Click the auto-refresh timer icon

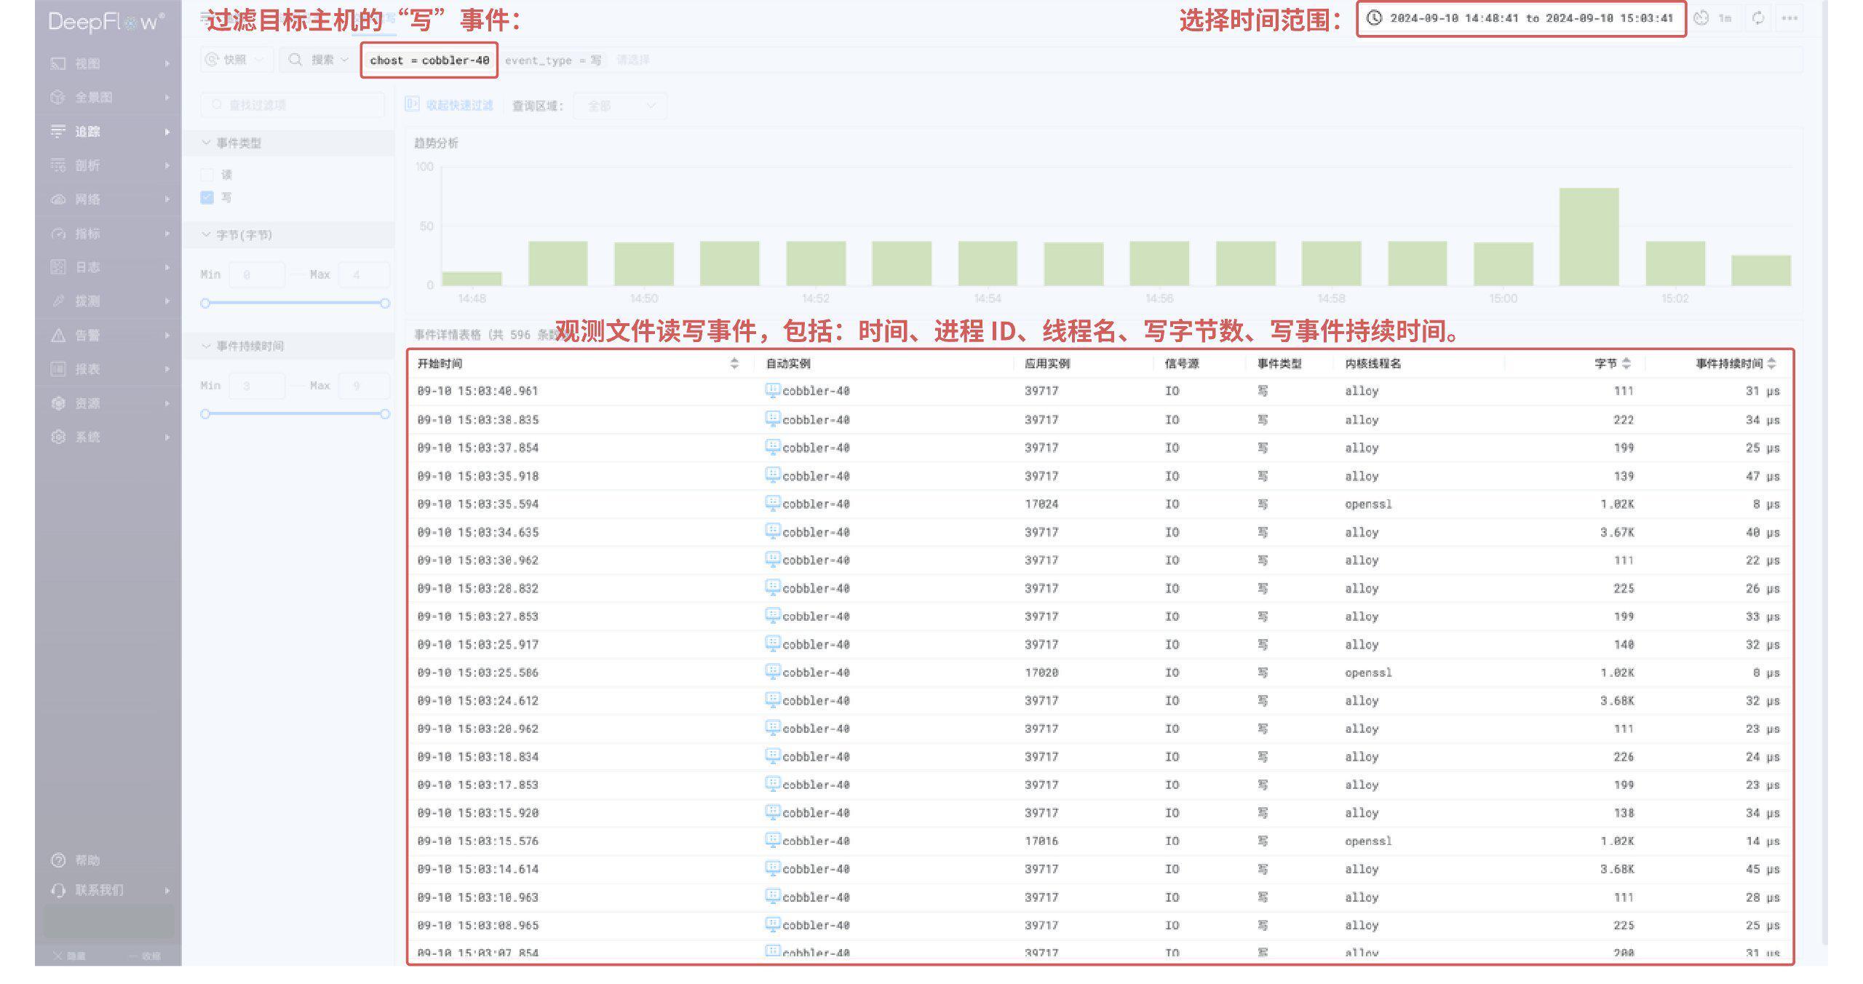[x=1701, y=18]
